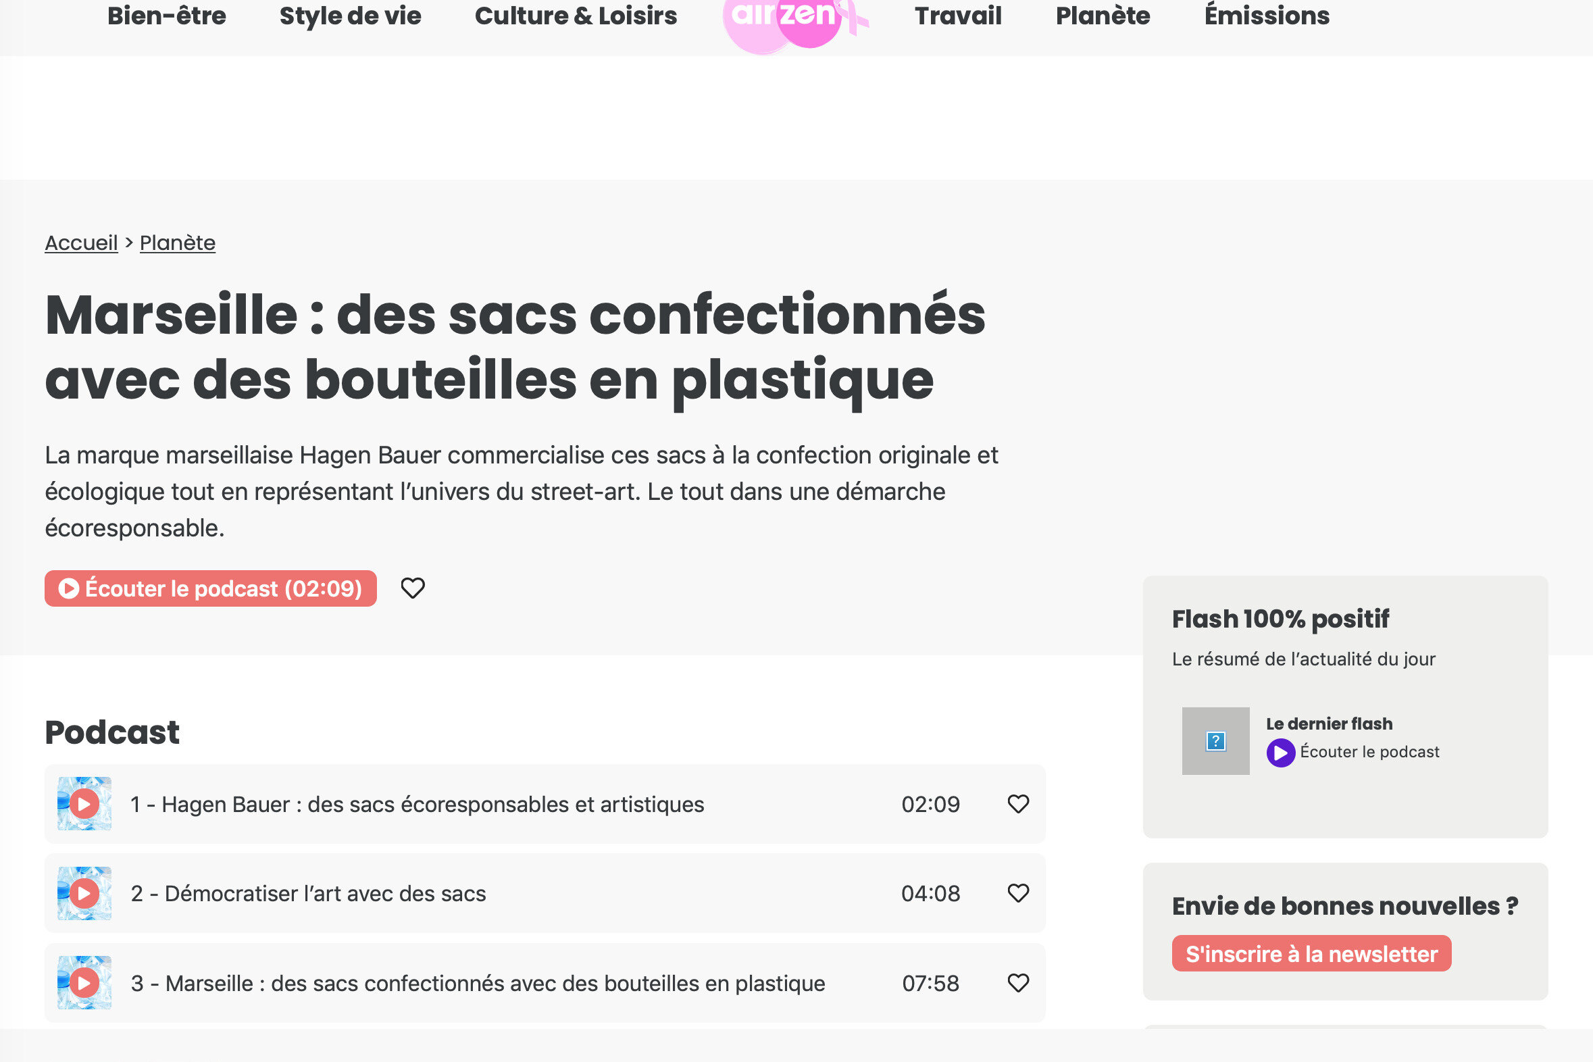Play podcast episode 1 Hagen Bauer
The width and height of the screenshot is (1593, 1062).
[84, 804]
